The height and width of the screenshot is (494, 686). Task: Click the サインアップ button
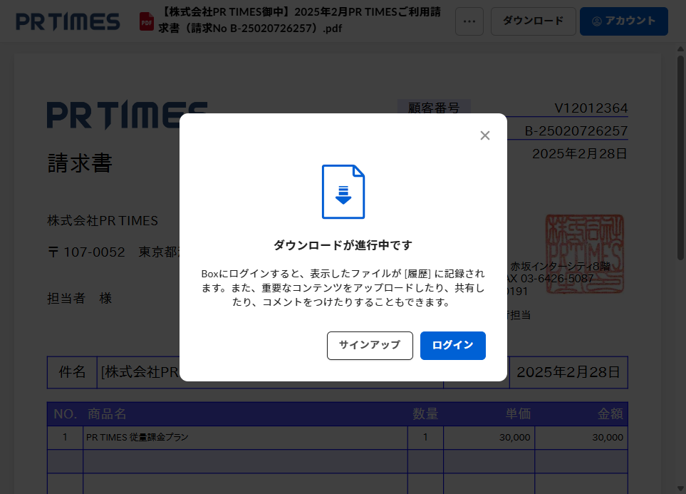point(370,346)
